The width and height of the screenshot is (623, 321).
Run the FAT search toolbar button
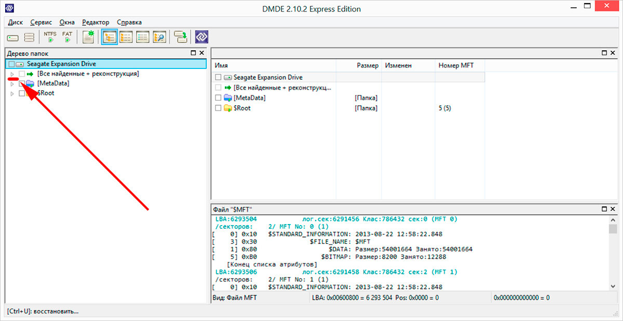click(x=67, y=37)
